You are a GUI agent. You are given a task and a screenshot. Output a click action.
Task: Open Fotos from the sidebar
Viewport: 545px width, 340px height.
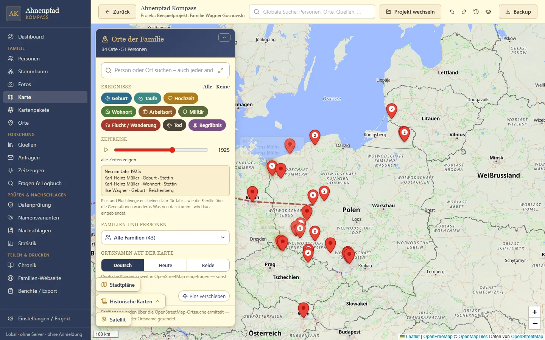tap(45, 84)
